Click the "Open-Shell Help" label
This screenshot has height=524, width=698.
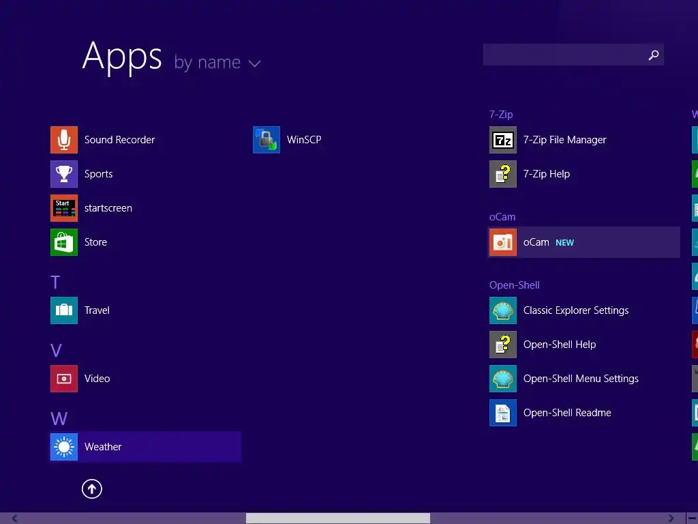coord(560,345)
